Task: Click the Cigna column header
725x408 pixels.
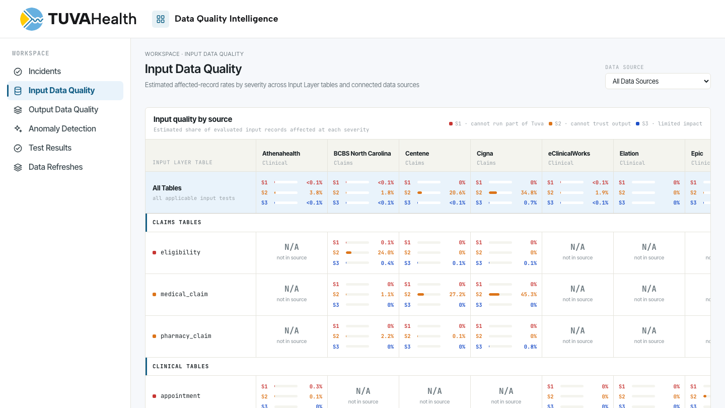Action: click(506, 156)
